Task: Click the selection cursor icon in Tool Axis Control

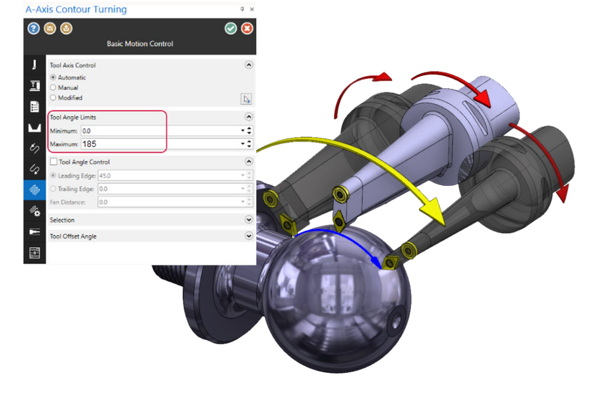Action: [x=246, y=99]
